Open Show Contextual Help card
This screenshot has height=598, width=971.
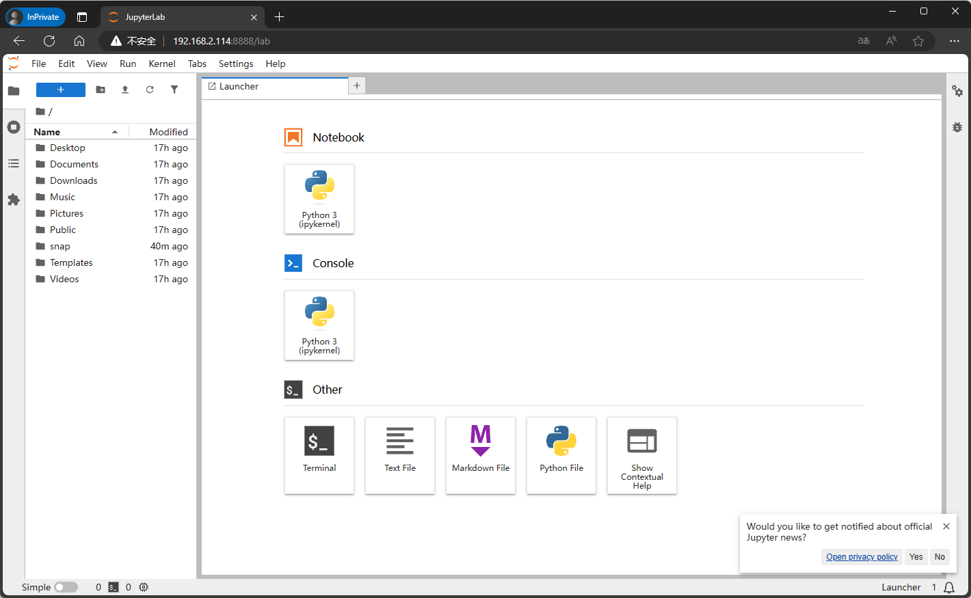click(x=642, y=455)
